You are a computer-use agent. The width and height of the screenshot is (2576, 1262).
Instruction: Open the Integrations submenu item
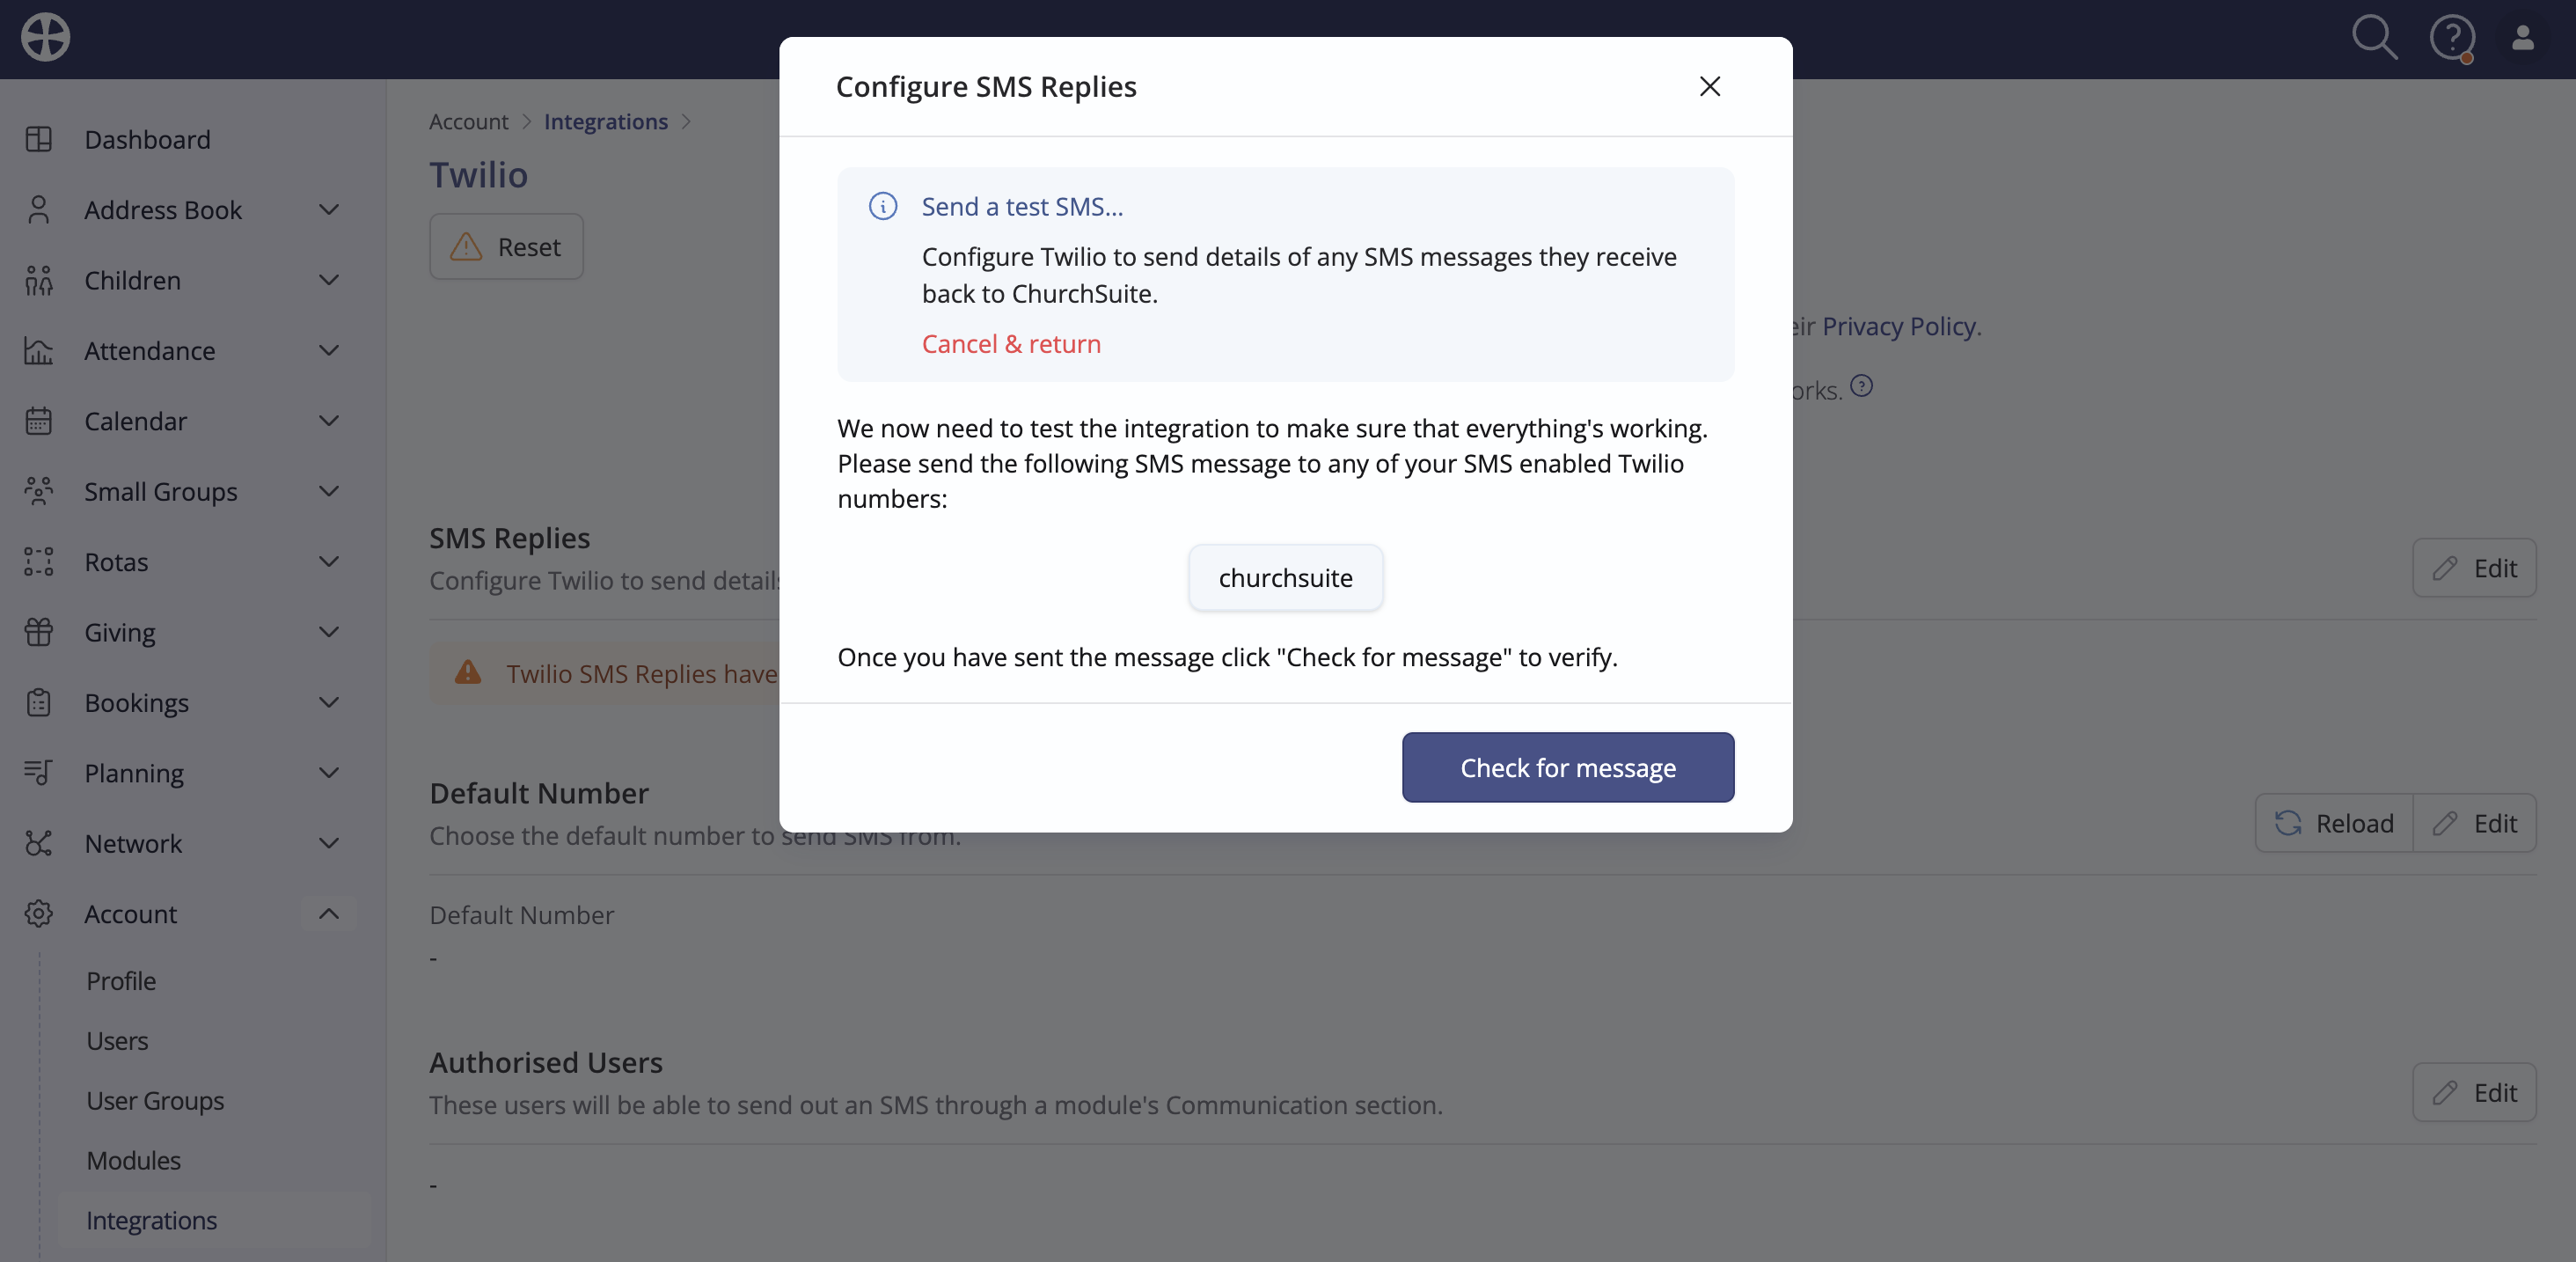(x=151, y=1220)
